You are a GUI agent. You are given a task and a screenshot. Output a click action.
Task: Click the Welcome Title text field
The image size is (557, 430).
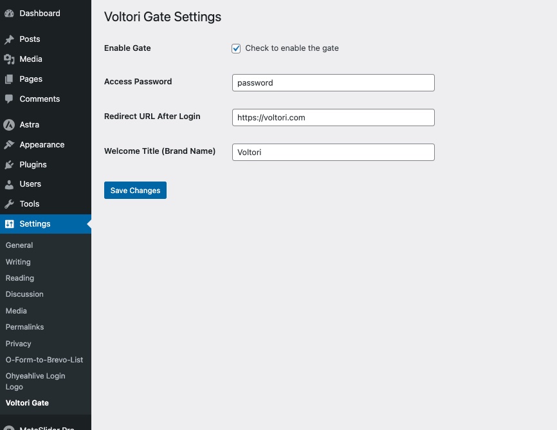click(333, 152)
